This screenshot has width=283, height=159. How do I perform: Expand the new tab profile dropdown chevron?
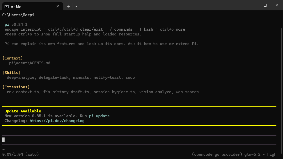(x=76, y=6)
